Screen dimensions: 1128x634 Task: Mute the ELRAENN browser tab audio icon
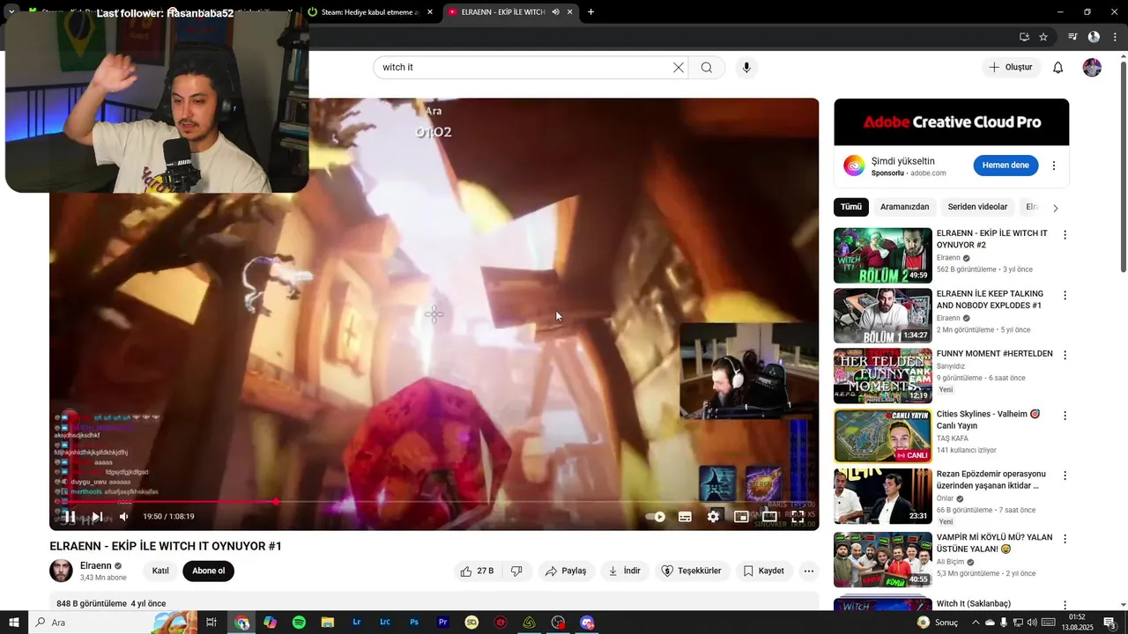555,11
